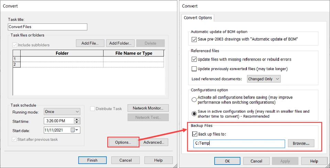Enable Update previously converted files checkbox
This screenshot has width=330, height=168.
[194, 69]
